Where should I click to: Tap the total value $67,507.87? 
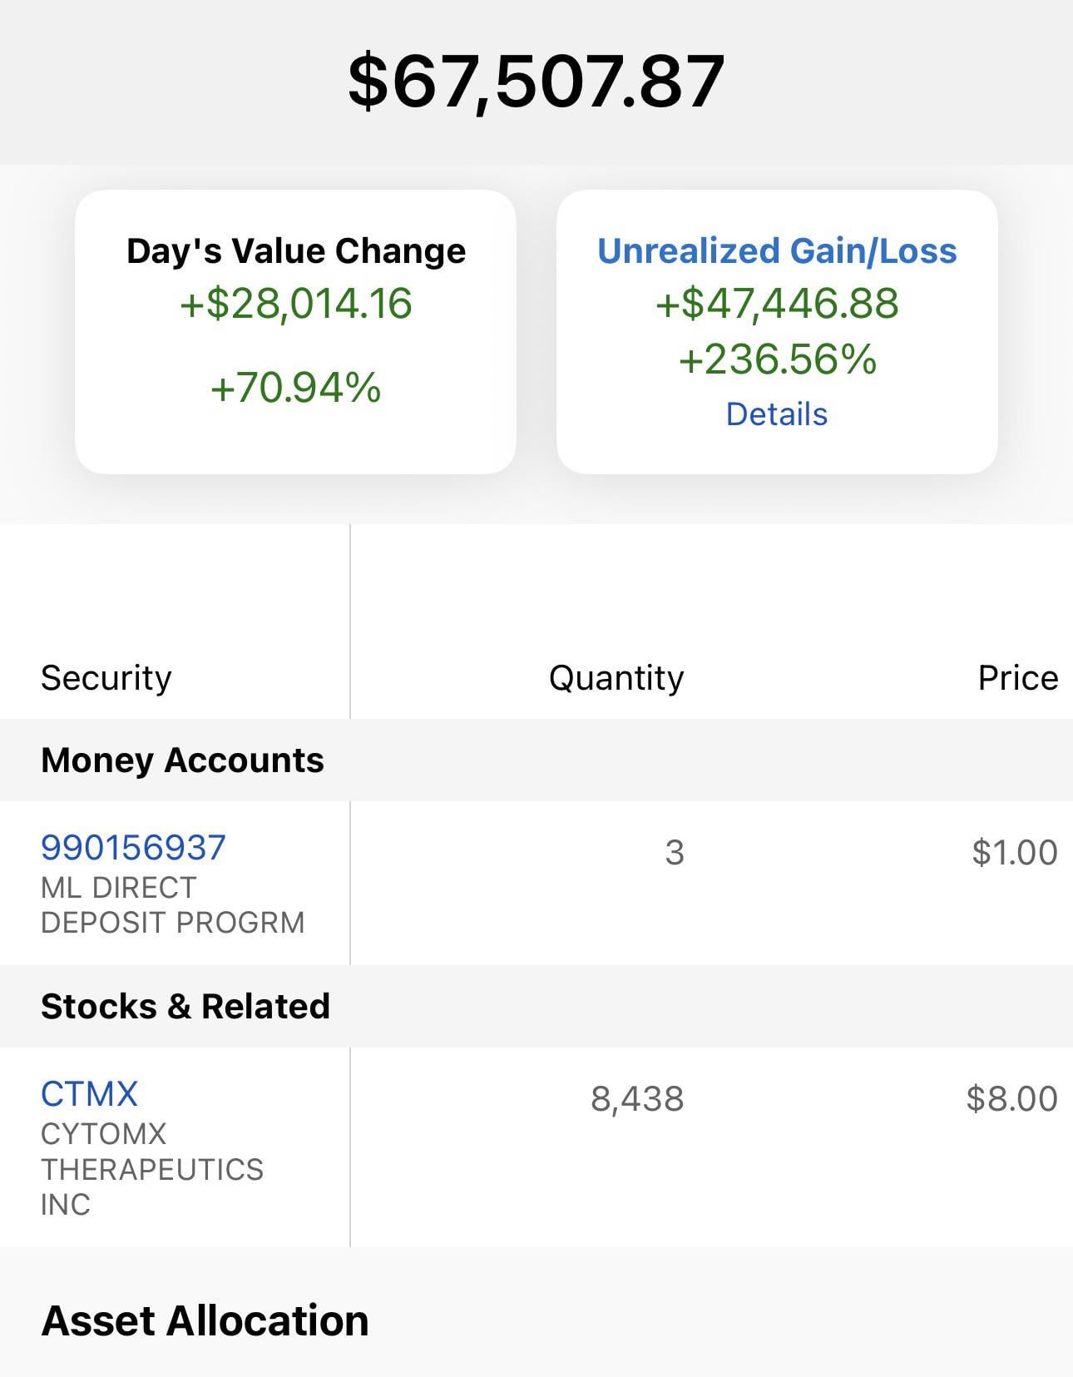[536, 82]
